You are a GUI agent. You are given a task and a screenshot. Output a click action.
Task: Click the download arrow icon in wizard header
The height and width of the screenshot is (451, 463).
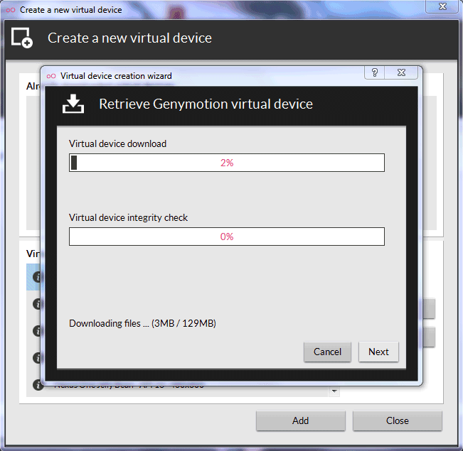pyautogui.click(x=73, y=104)
